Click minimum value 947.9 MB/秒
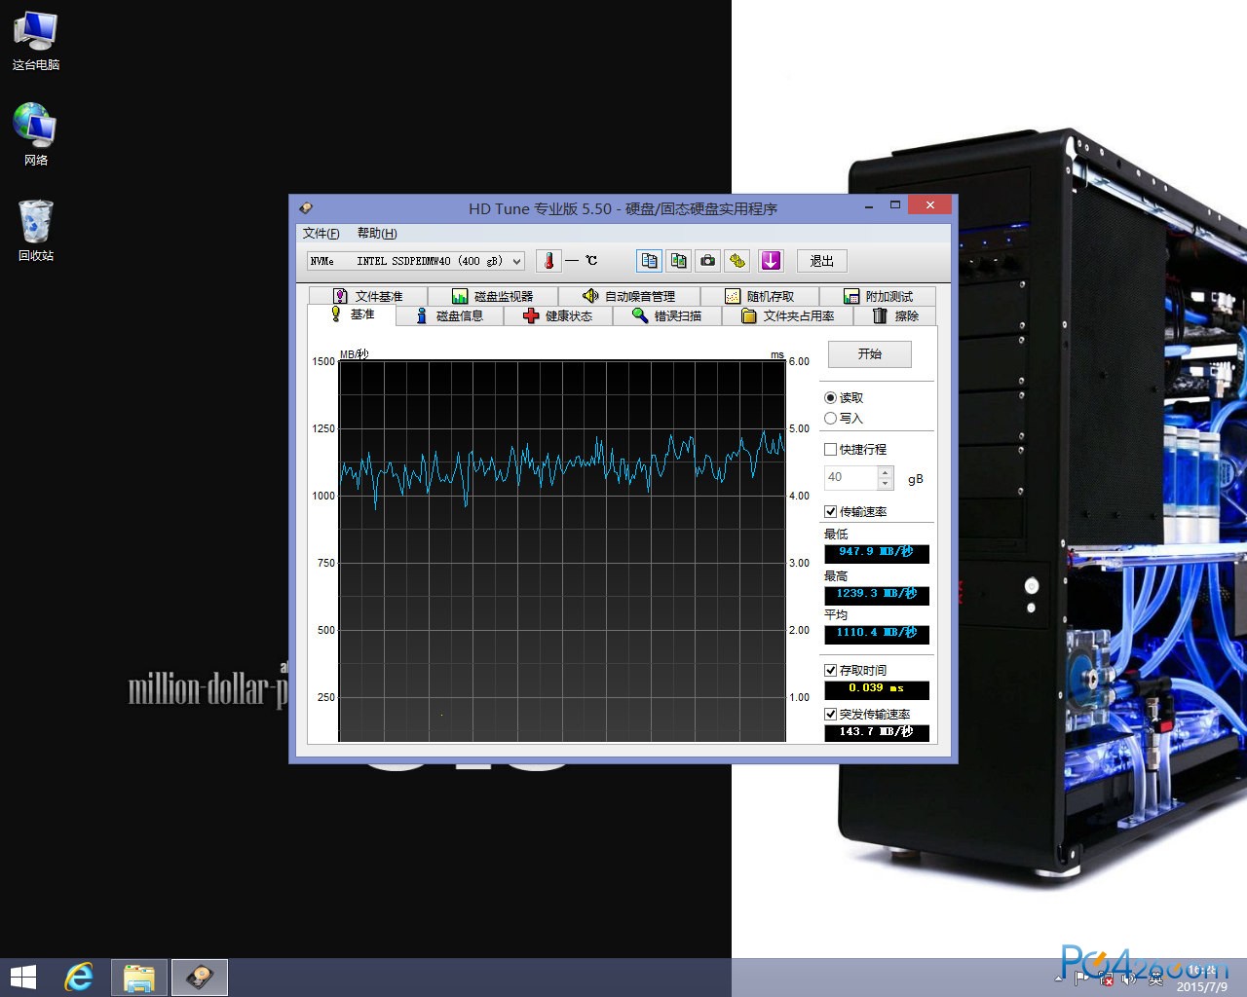 pyautogui.click(x=877, y=553)
